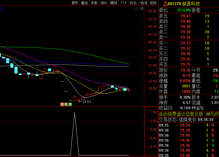Image resolution: width=219 pixels, height=157 pixels.
Task: Add stock via +自选 button
Action: 143,3
